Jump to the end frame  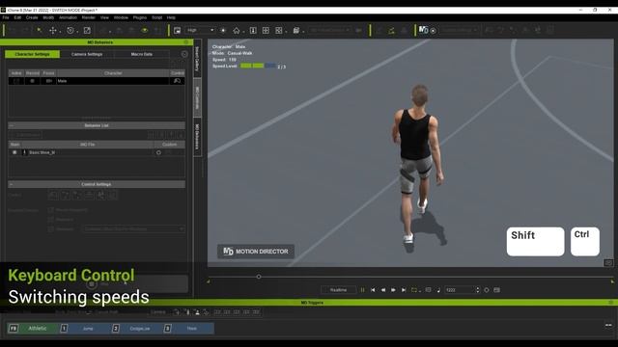pyautogui.click(x=404, y=290)
